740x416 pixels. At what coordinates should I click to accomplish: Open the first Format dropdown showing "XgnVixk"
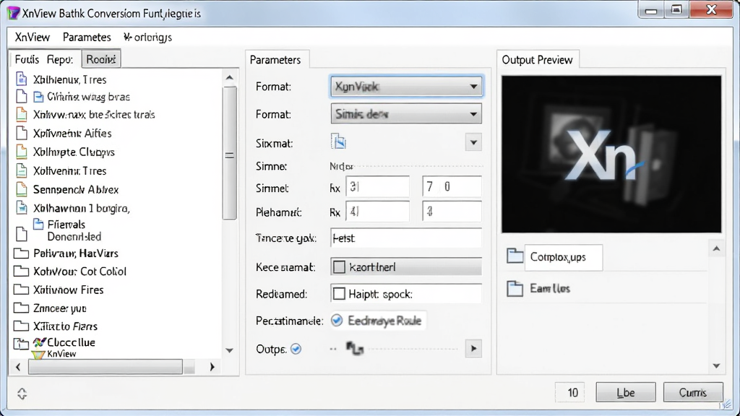pyautogui.click(x=406, y=87)
